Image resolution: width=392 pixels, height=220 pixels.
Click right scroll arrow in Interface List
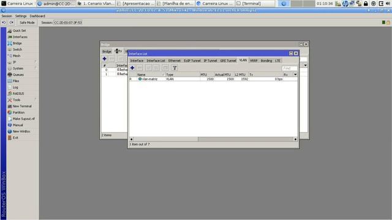[295, 139]
